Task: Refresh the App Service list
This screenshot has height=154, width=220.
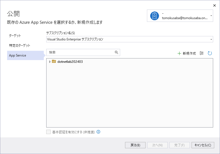Action: pyautogui.click(x=210, y=53)
